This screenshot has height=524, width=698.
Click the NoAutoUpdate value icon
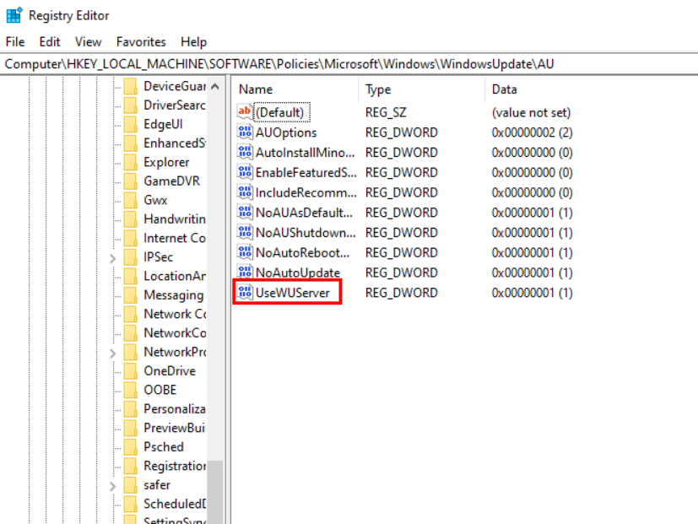(245, 273)
